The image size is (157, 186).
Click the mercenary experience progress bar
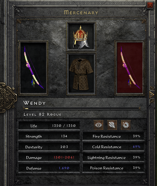pos(82,108)
